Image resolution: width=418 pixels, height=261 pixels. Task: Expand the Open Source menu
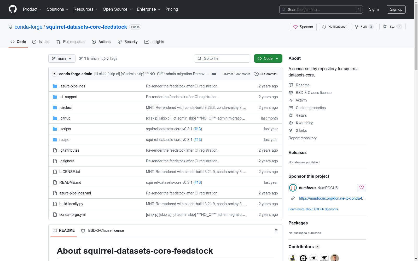(118, 9)
